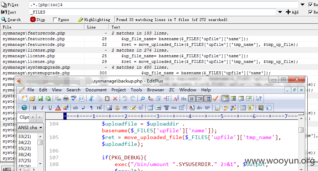This screenshot has height=171, width=318.
Task: Click the red X Delete icon
Action: coord(115,98)
